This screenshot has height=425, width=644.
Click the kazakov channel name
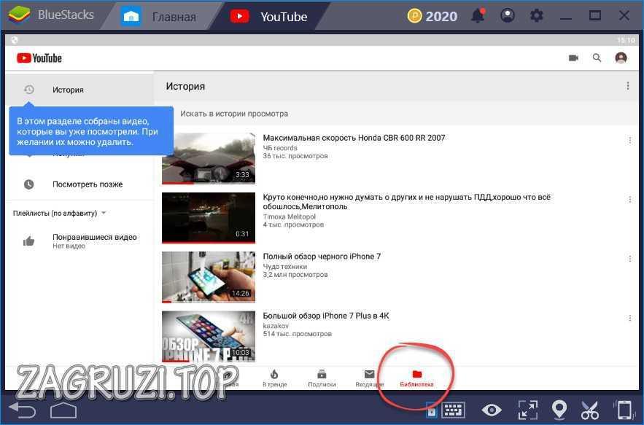276,326
